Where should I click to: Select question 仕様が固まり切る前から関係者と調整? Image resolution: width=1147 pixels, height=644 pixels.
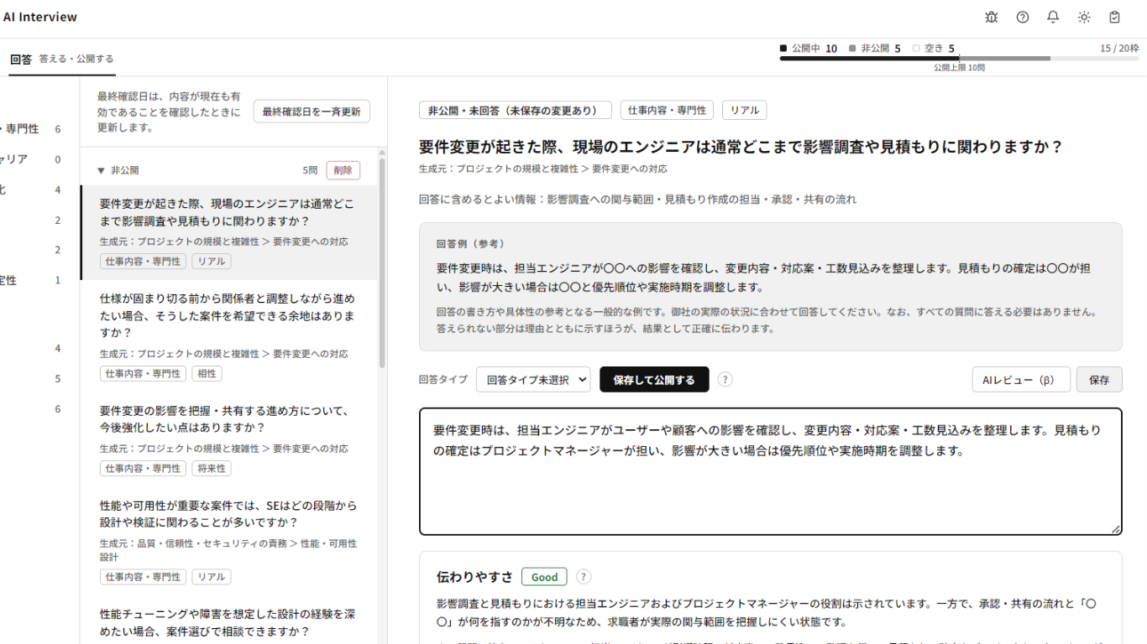229,336
